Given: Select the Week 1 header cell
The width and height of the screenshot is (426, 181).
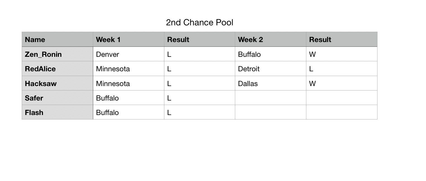Looking at the screenshot, I should pos(129,40).
